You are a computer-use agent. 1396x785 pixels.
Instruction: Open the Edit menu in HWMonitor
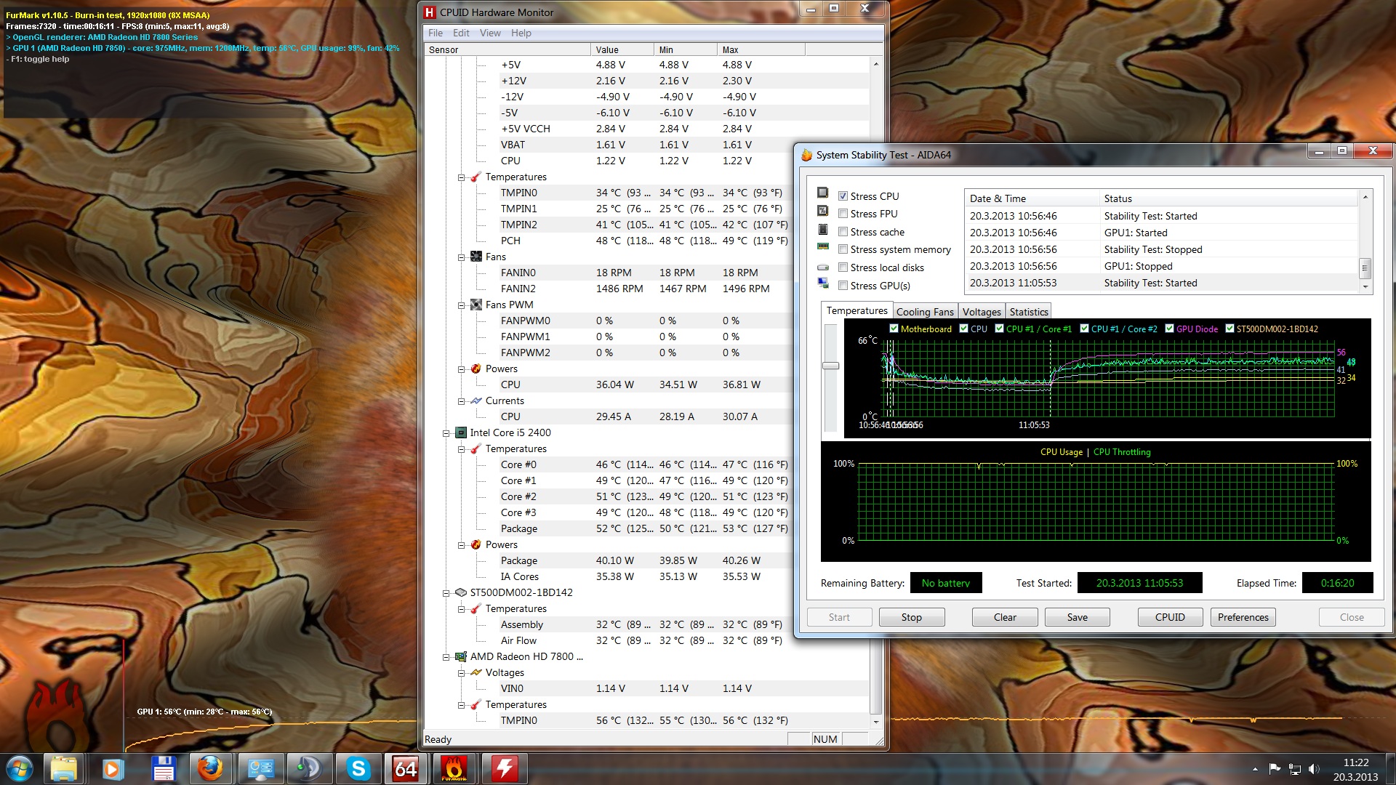tap(461, 33)
